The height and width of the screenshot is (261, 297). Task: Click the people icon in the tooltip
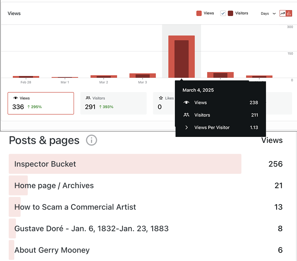pos(187,115)
